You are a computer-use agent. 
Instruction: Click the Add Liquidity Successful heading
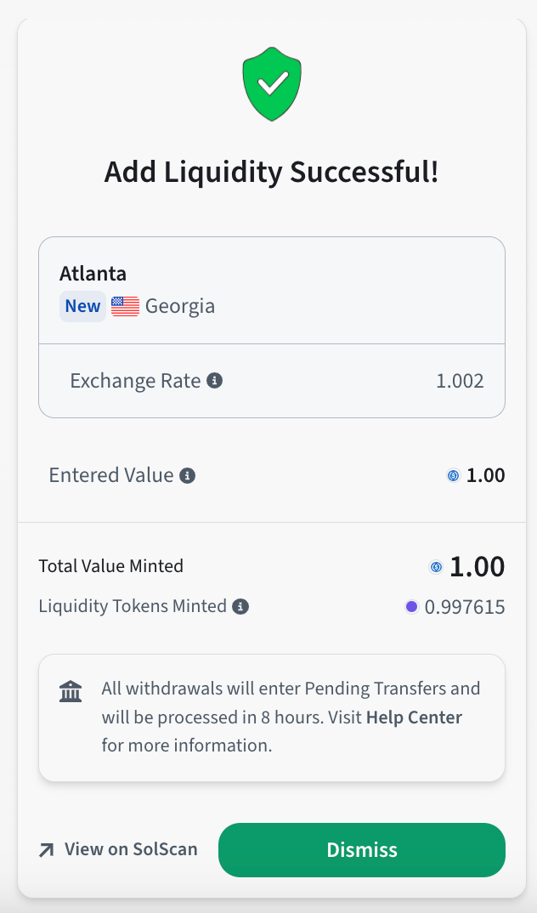pyautogui.click(x=272, y=172)
